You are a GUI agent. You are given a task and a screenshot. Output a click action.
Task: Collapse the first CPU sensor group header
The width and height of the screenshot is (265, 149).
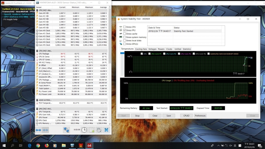click(x=72, y=10)
